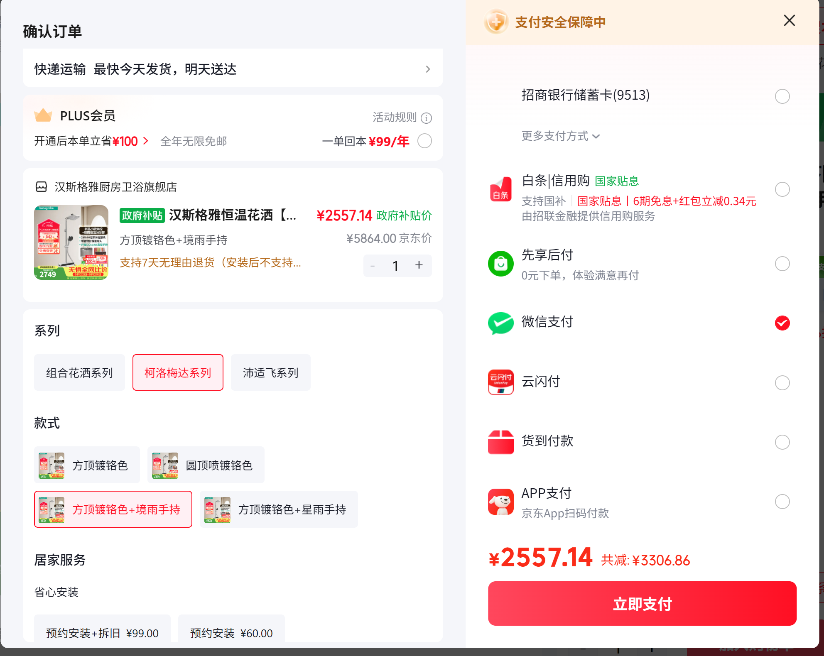Image resolution: width=824 pixels, height=656 pixels.
Task: Click the red 货到付款 box icon
Action: click(x=501, y=442)
